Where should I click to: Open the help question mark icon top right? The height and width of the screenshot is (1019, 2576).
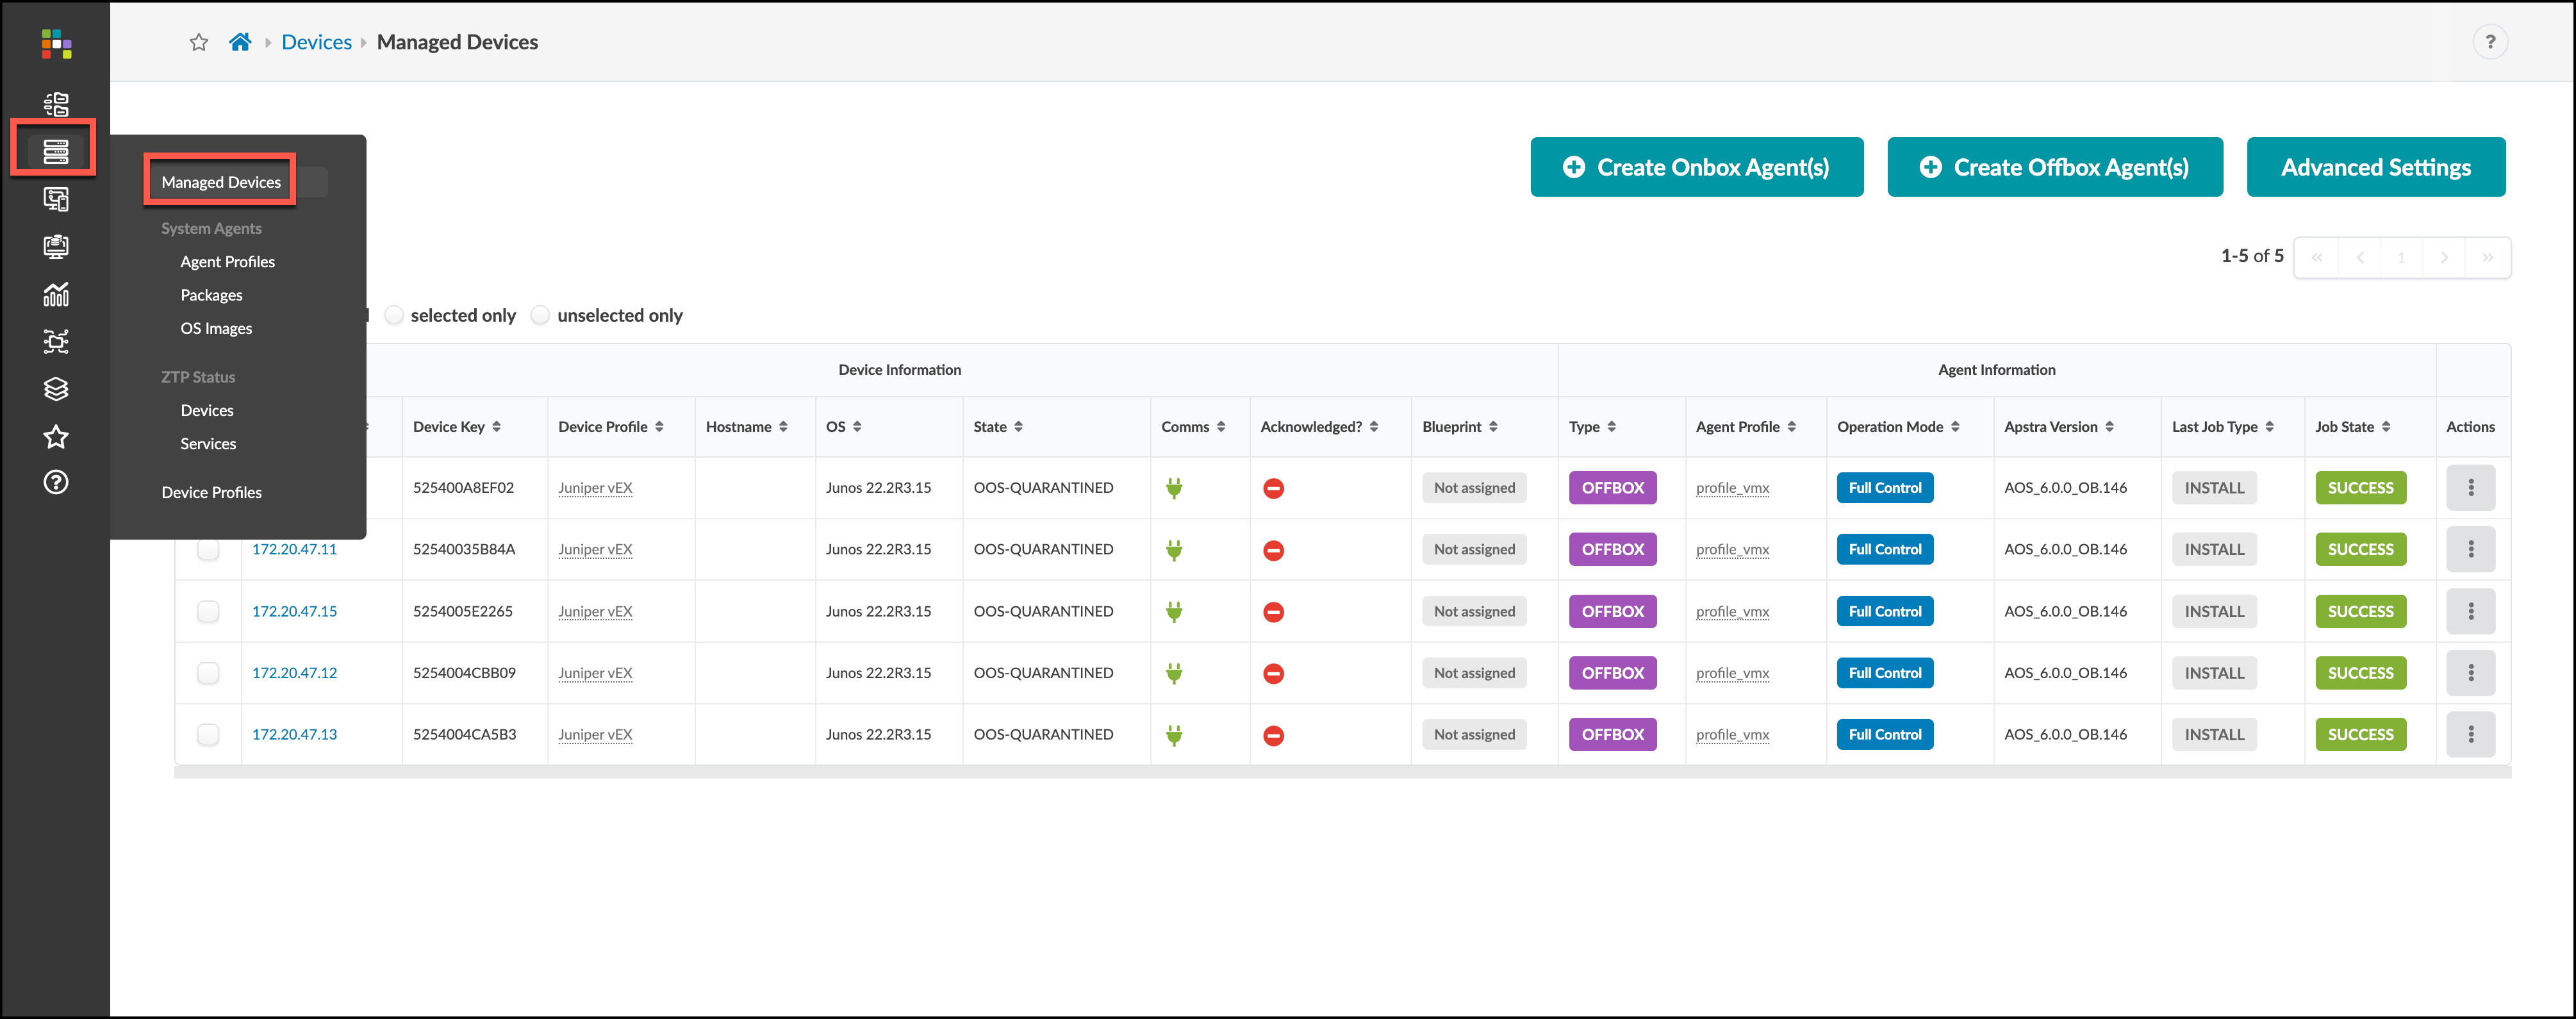[2489, 42]
